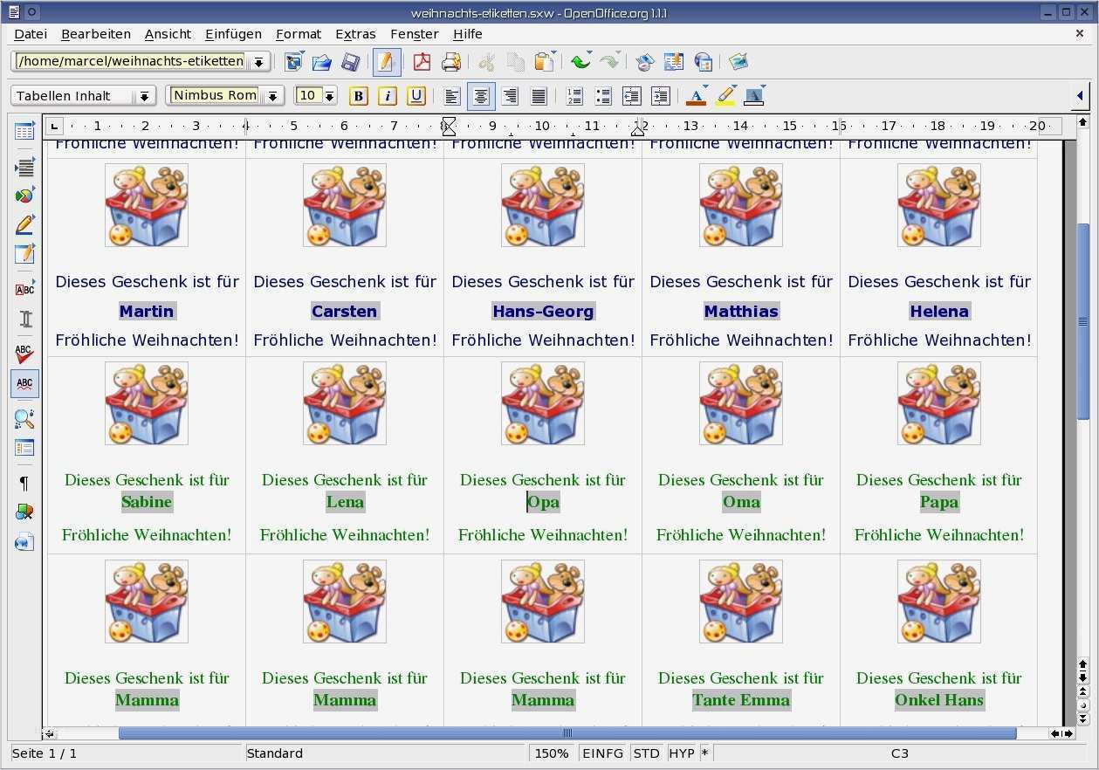Click the file path field
1099x770 pixels.
coord(130,61)
